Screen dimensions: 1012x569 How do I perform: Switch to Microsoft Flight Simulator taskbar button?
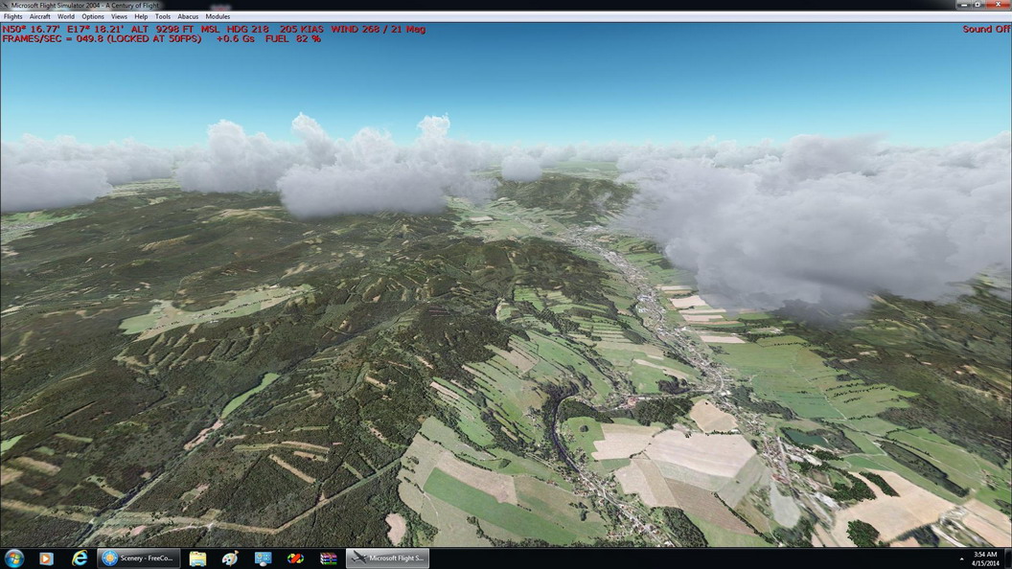coord(388,558)
